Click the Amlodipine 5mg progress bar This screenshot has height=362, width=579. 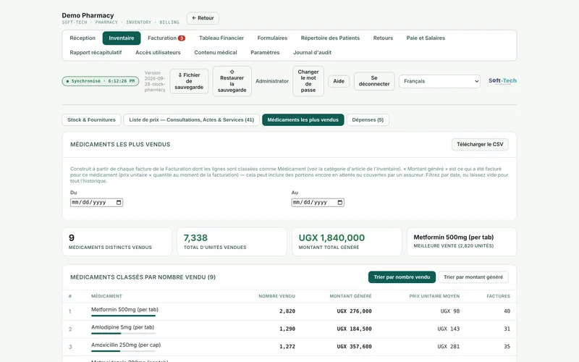pyautogui.click(x=123, y=333)
